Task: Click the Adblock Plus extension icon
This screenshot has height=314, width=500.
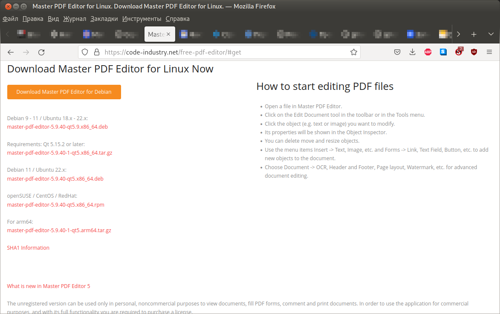Action: tap(428, 52)
